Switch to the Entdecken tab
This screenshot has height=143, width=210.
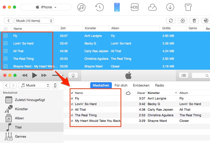[x=141, y=85]
